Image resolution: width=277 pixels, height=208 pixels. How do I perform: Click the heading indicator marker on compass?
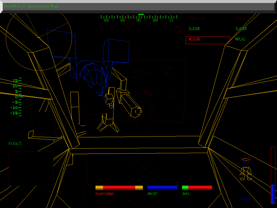tap(141, 14)
